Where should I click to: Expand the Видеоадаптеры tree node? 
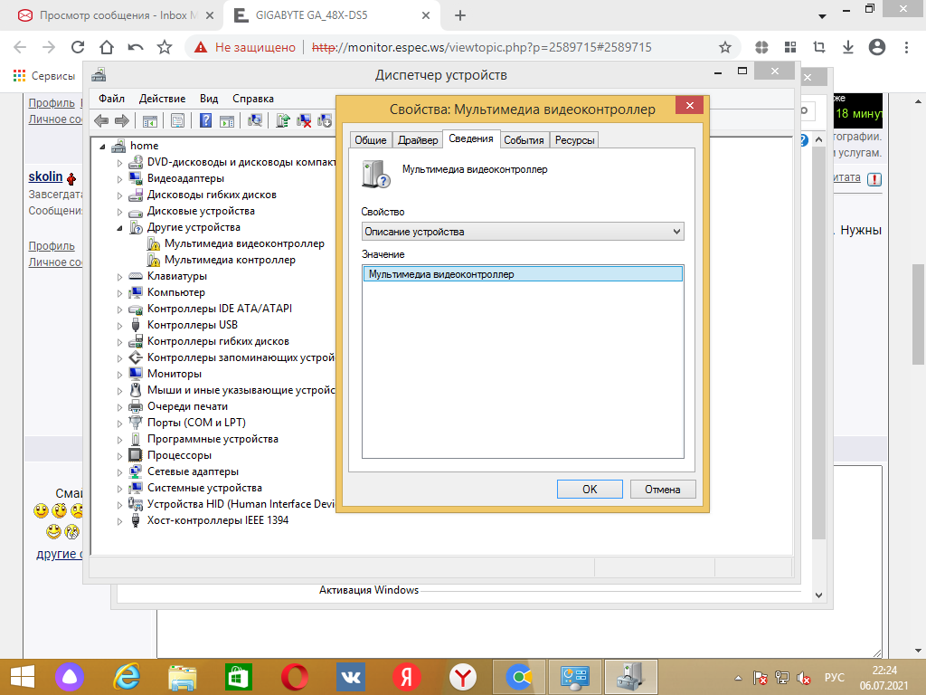120,178
